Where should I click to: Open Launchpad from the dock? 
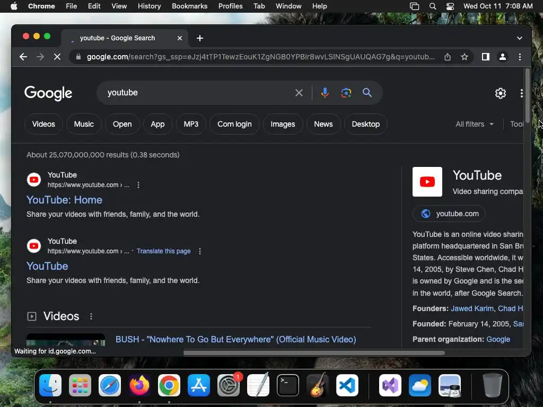[x=80, y=385]
